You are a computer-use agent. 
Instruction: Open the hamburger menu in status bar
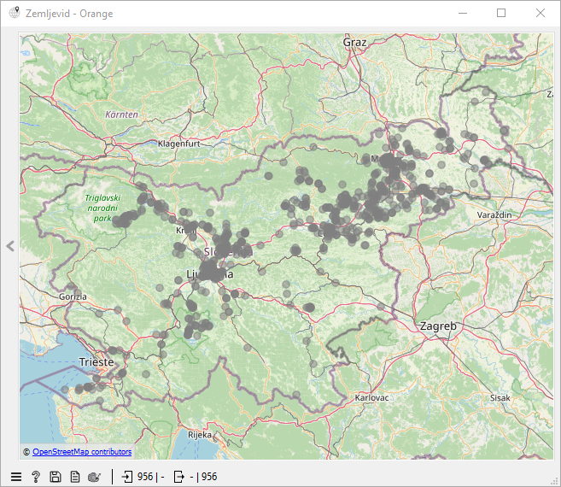[x=15, y=477]
